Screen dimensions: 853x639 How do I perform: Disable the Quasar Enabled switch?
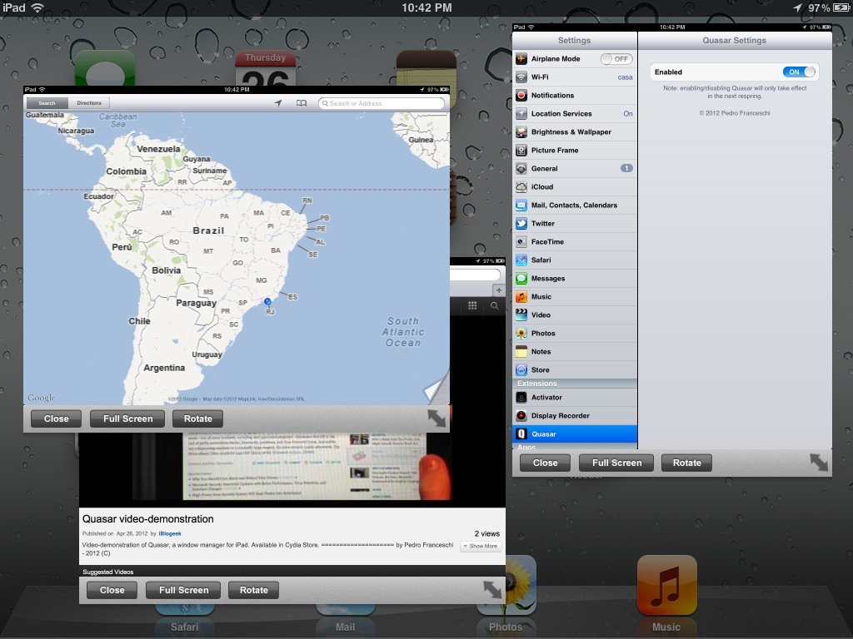tap(799, 72)
